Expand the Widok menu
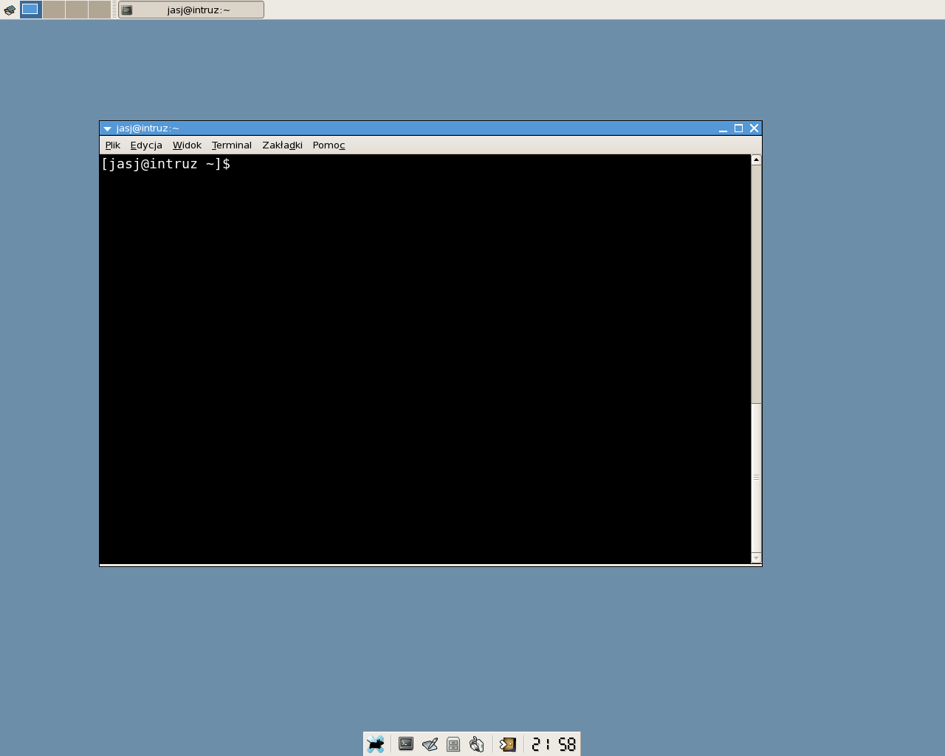 tap(187, 145)
